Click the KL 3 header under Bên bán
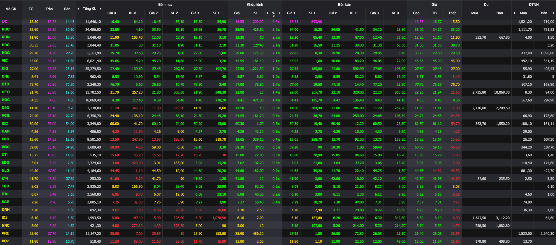The height and width of the screenshot is (245, 556). 395,13
